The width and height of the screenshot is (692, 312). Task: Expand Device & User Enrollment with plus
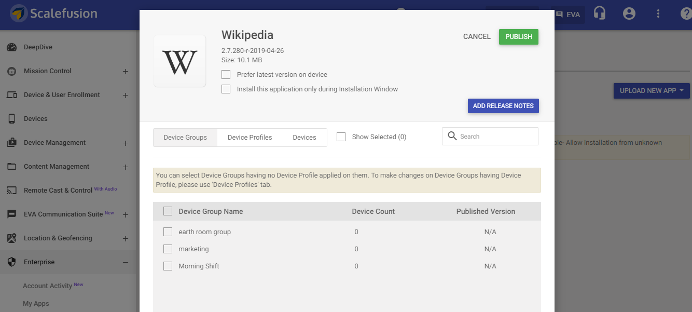[x=126, y=96]
